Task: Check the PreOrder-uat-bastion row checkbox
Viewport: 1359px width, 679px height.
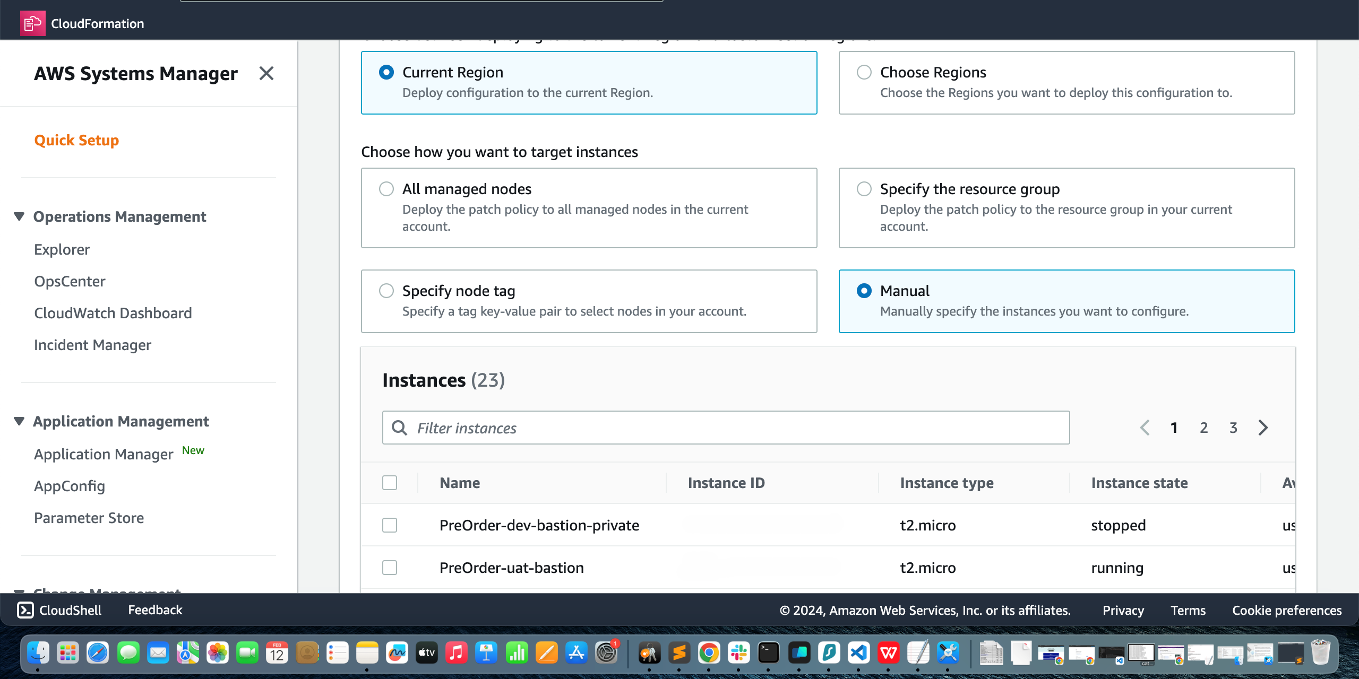Action: (390, 568)
